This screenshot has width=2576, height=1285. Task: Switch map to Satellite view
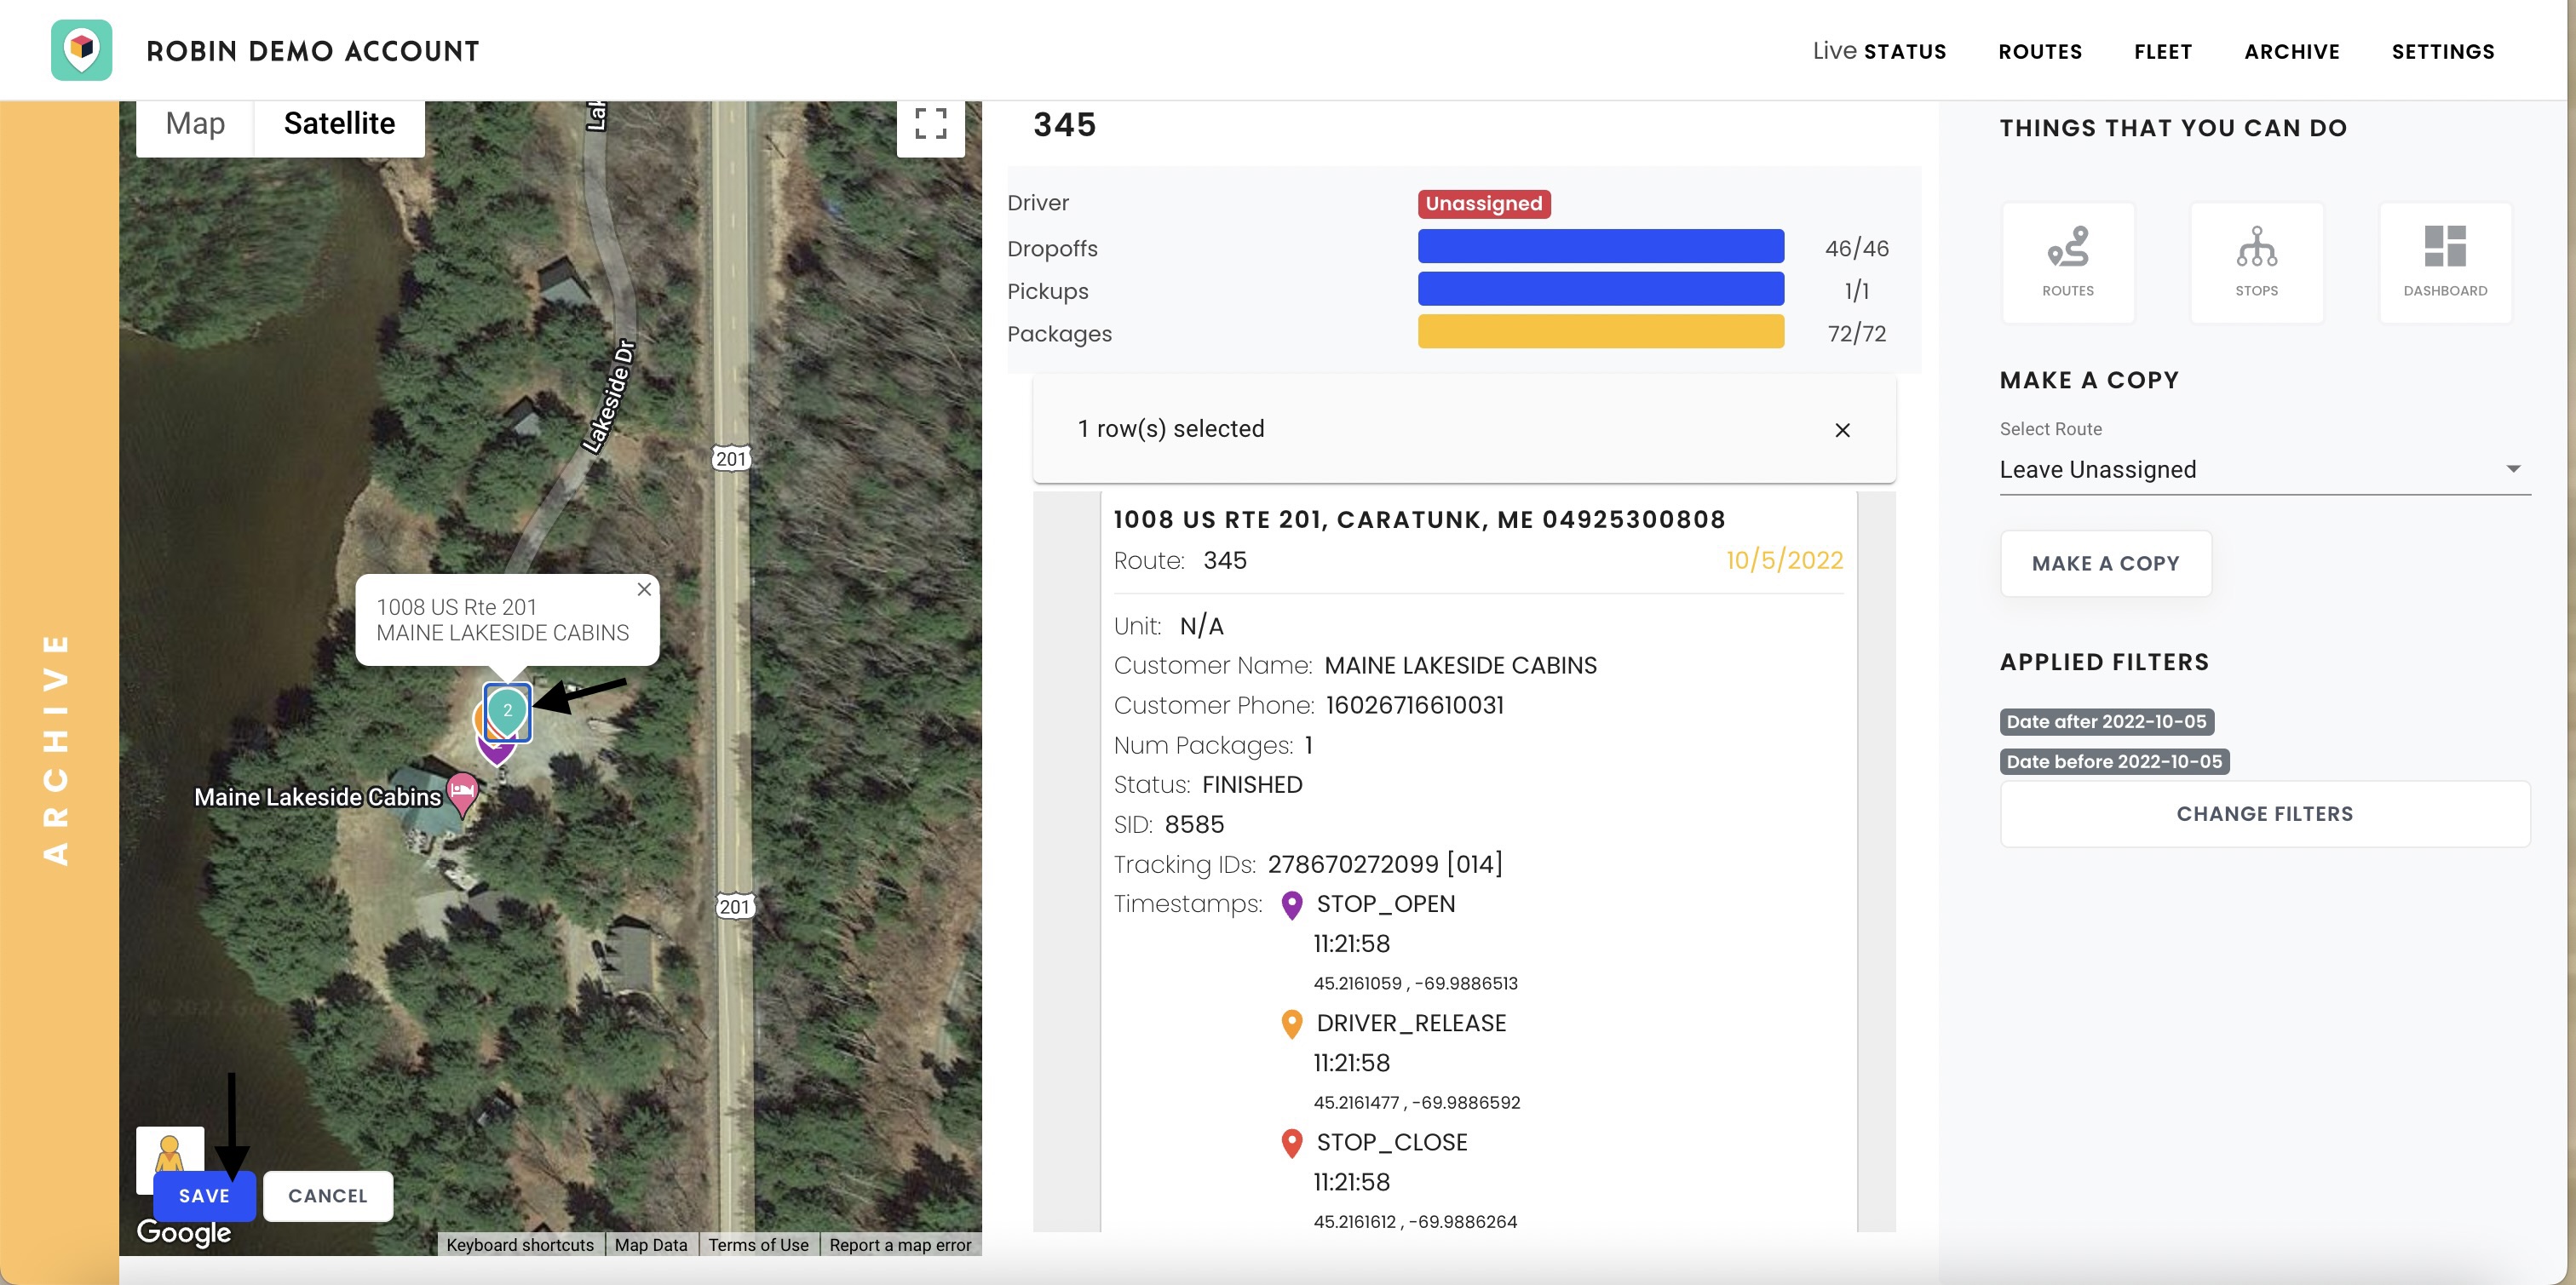tap(339, 124)
